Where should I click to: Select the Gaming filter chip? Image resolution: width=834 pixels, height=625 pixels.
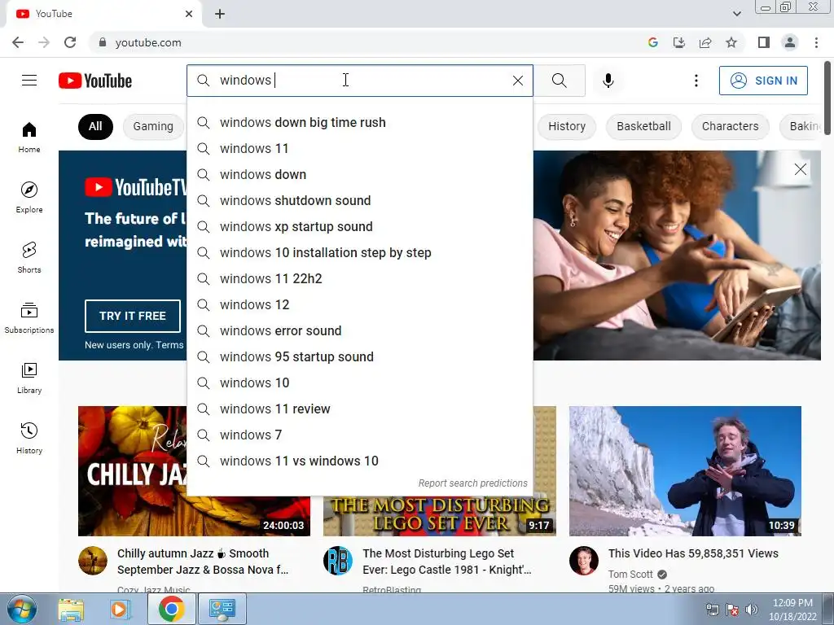[x=153, y=126]
